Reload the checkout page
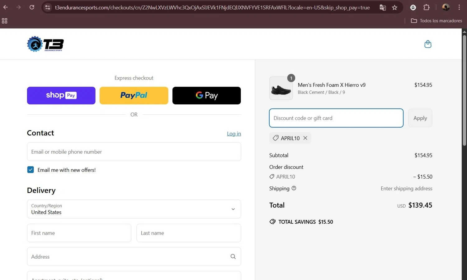The height and width of the screenshot is (280, 467). click(32, 7)
